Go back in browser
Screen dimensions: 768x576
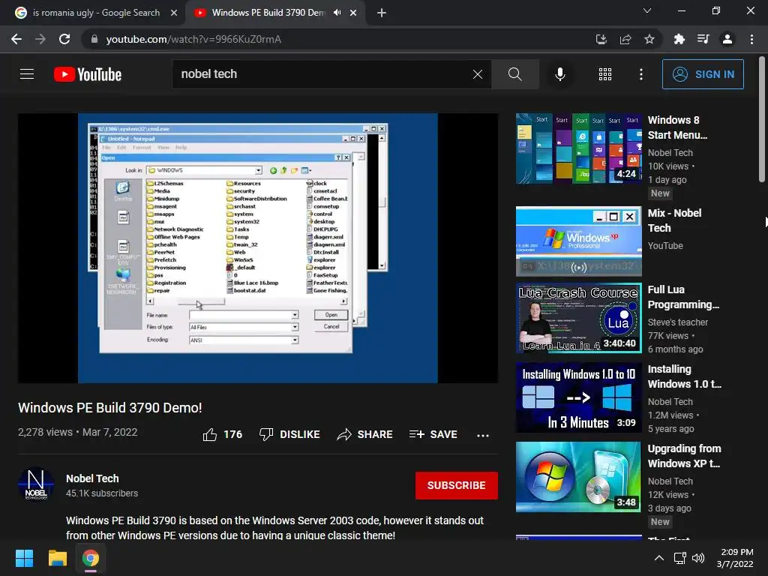click(x=16, y=39)
